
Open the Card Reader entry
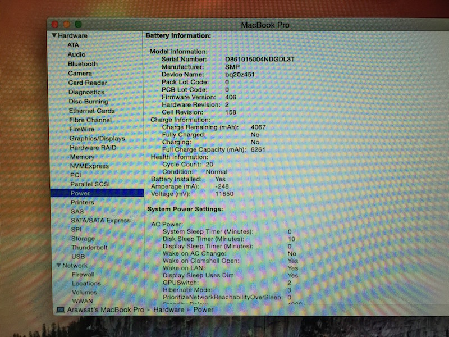(88, 83)
